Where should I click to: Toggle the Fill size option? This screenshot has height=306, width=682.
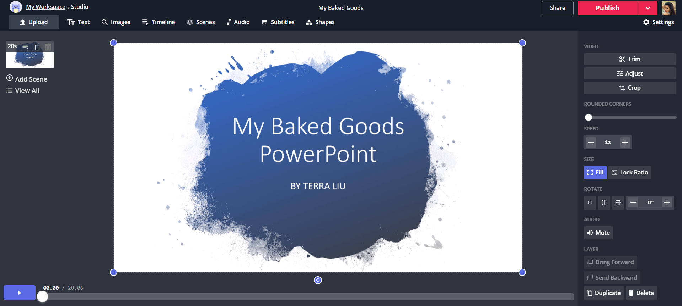pos(595,172)
